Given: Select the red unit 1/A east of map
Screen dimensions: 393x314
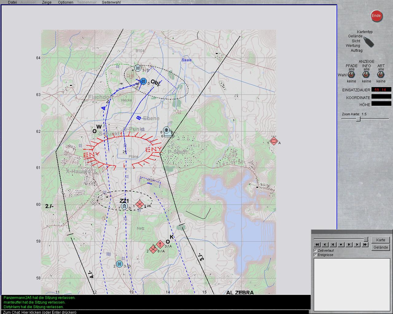Looking at the screenshot, I should tap(274, 141).
